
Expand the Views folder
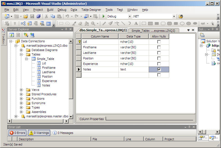tap(21, 90)
